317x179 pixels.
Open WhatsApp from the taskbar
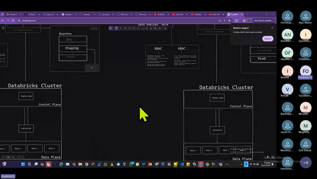131,164
